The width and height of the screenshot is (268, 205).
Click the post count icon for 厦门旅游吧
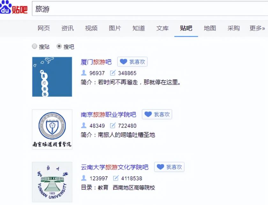113,73
